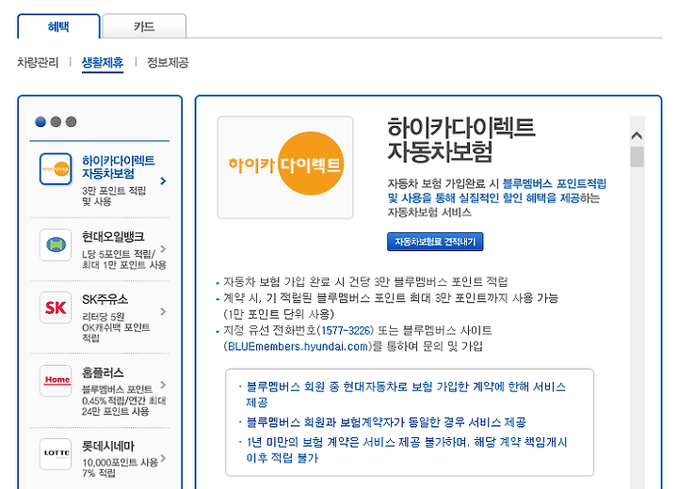This screenshot has width=678, height=489.
Task: Expand 하이카다이렉트 with its blue chevron
Action: 163,181
